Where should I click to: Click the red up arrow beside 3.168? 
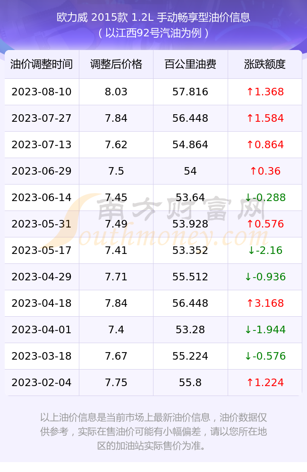(250, 303)
